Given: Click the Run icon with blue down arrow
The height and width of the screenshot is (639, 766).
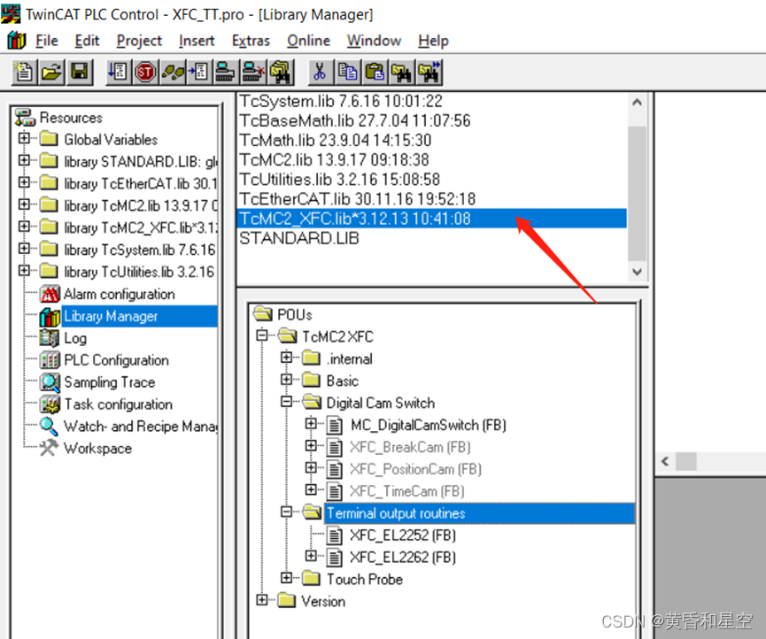Looking at the screenshot, I should point(118,73).
